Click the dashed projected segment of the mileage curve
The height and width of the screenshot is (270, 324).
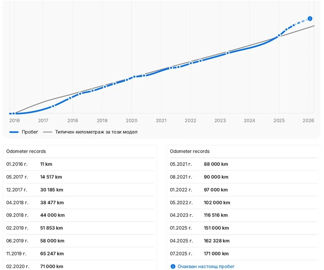tap(302, 22)
